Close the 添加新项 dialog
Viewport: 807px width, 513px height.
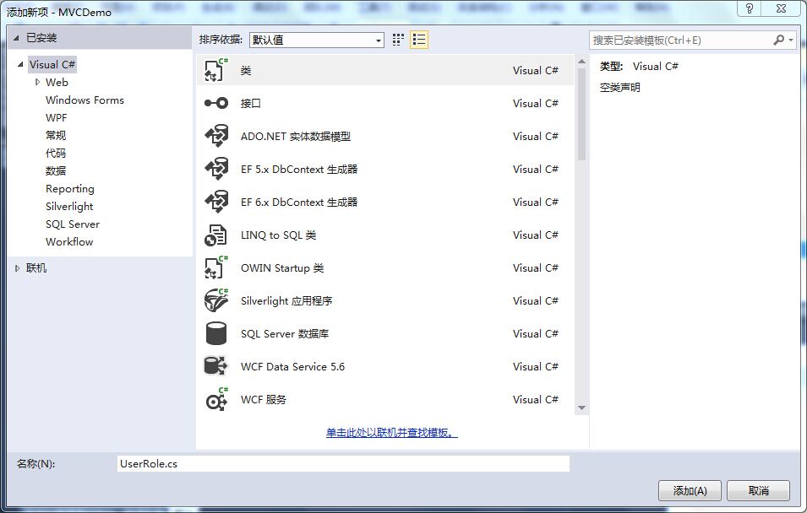coord(782,8)
